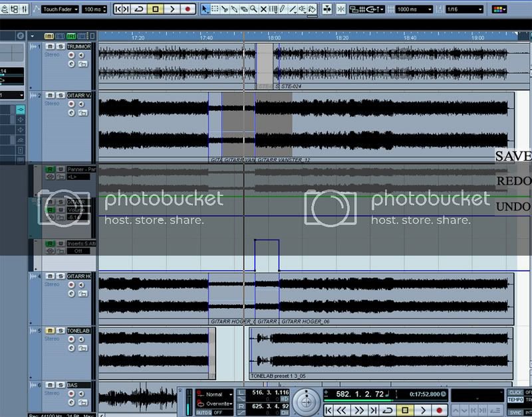This screenshot has height=417, width=532.
Task: Toggle Snap to Zero Crossing button
Action: coord(341,9)
